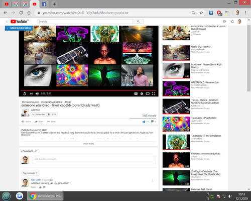Open player settings gear

[142, 93]
